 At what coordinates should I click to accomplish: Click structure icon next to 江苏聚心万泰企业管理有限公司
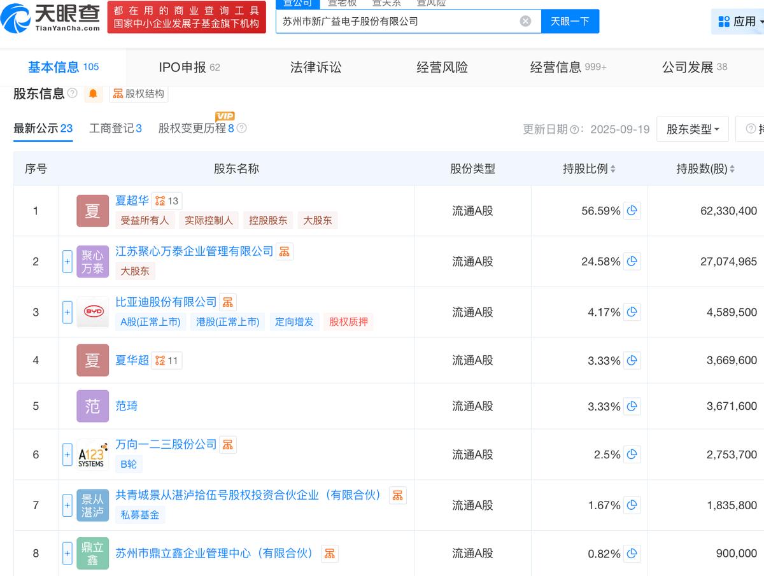point(284,251)
